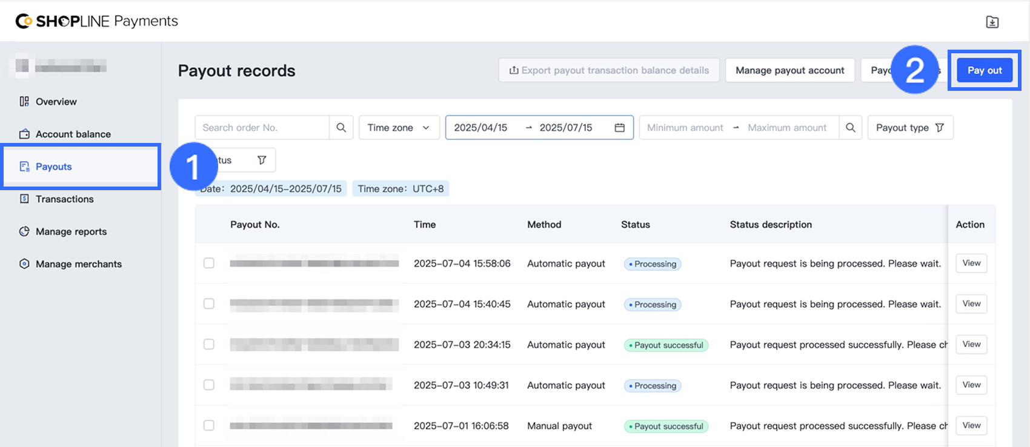1030x447 pixels.
Task: Click the Account balance wallet icon
Action: point(24,134)
